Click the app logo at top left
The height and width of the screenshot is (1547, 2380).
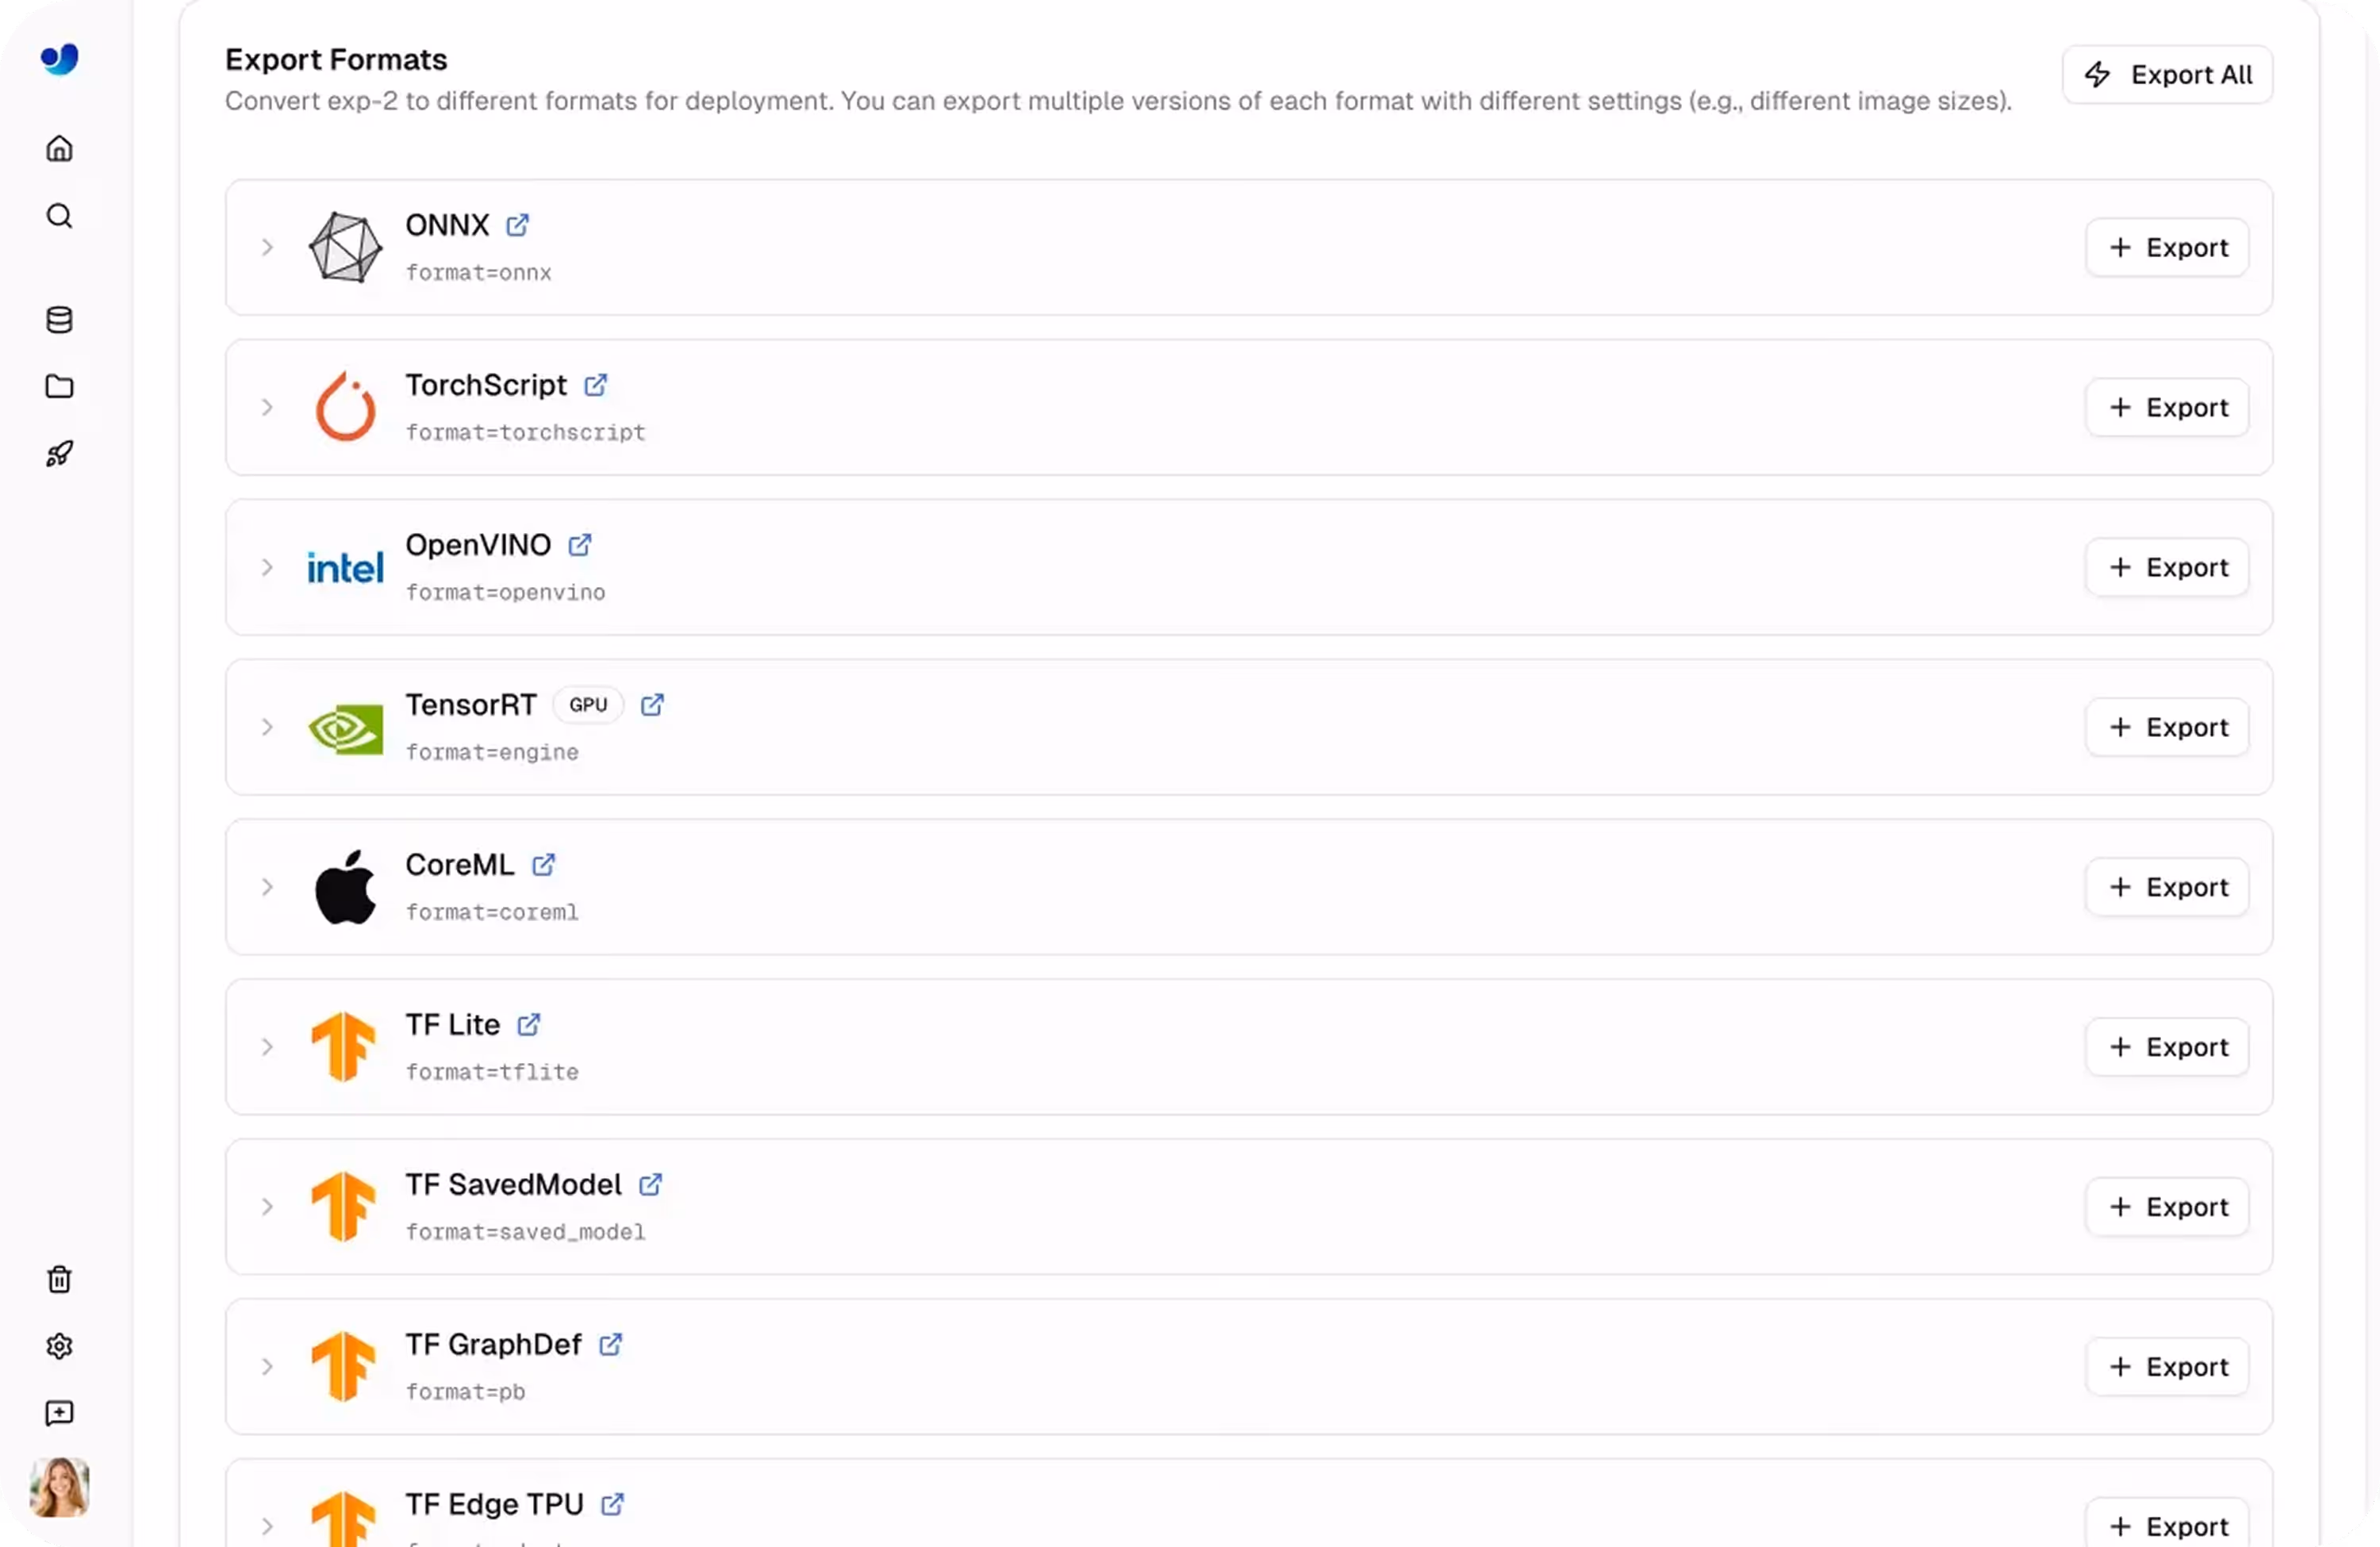[59, 59]
